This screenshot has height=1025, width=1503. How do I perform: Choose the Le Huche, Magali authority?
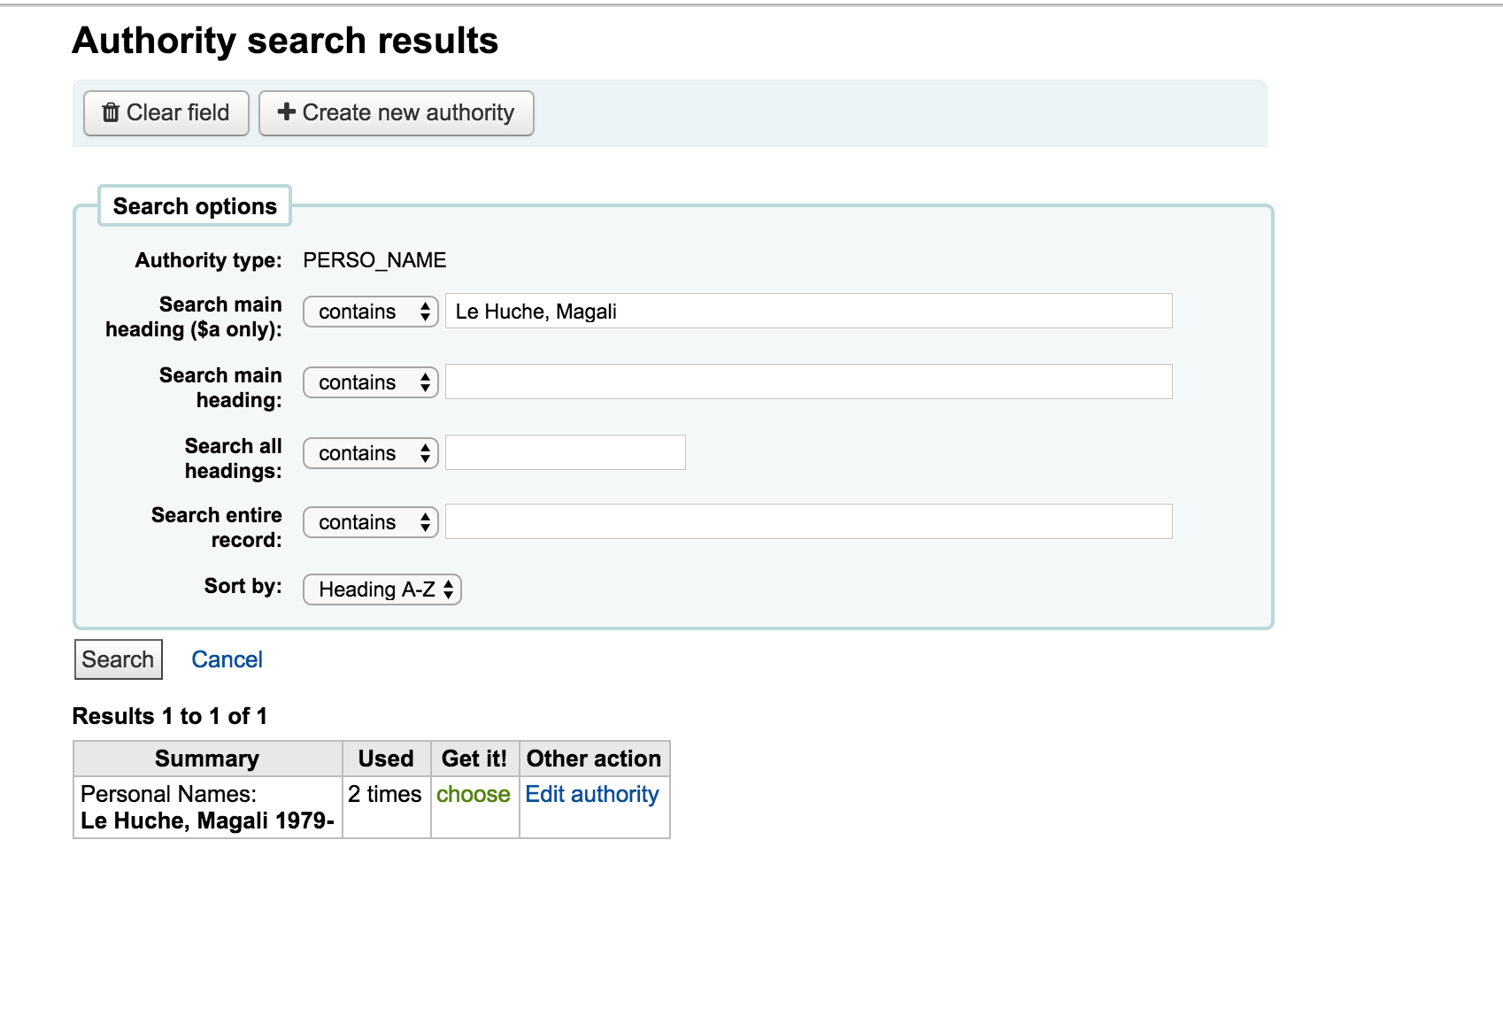[474, 794]
